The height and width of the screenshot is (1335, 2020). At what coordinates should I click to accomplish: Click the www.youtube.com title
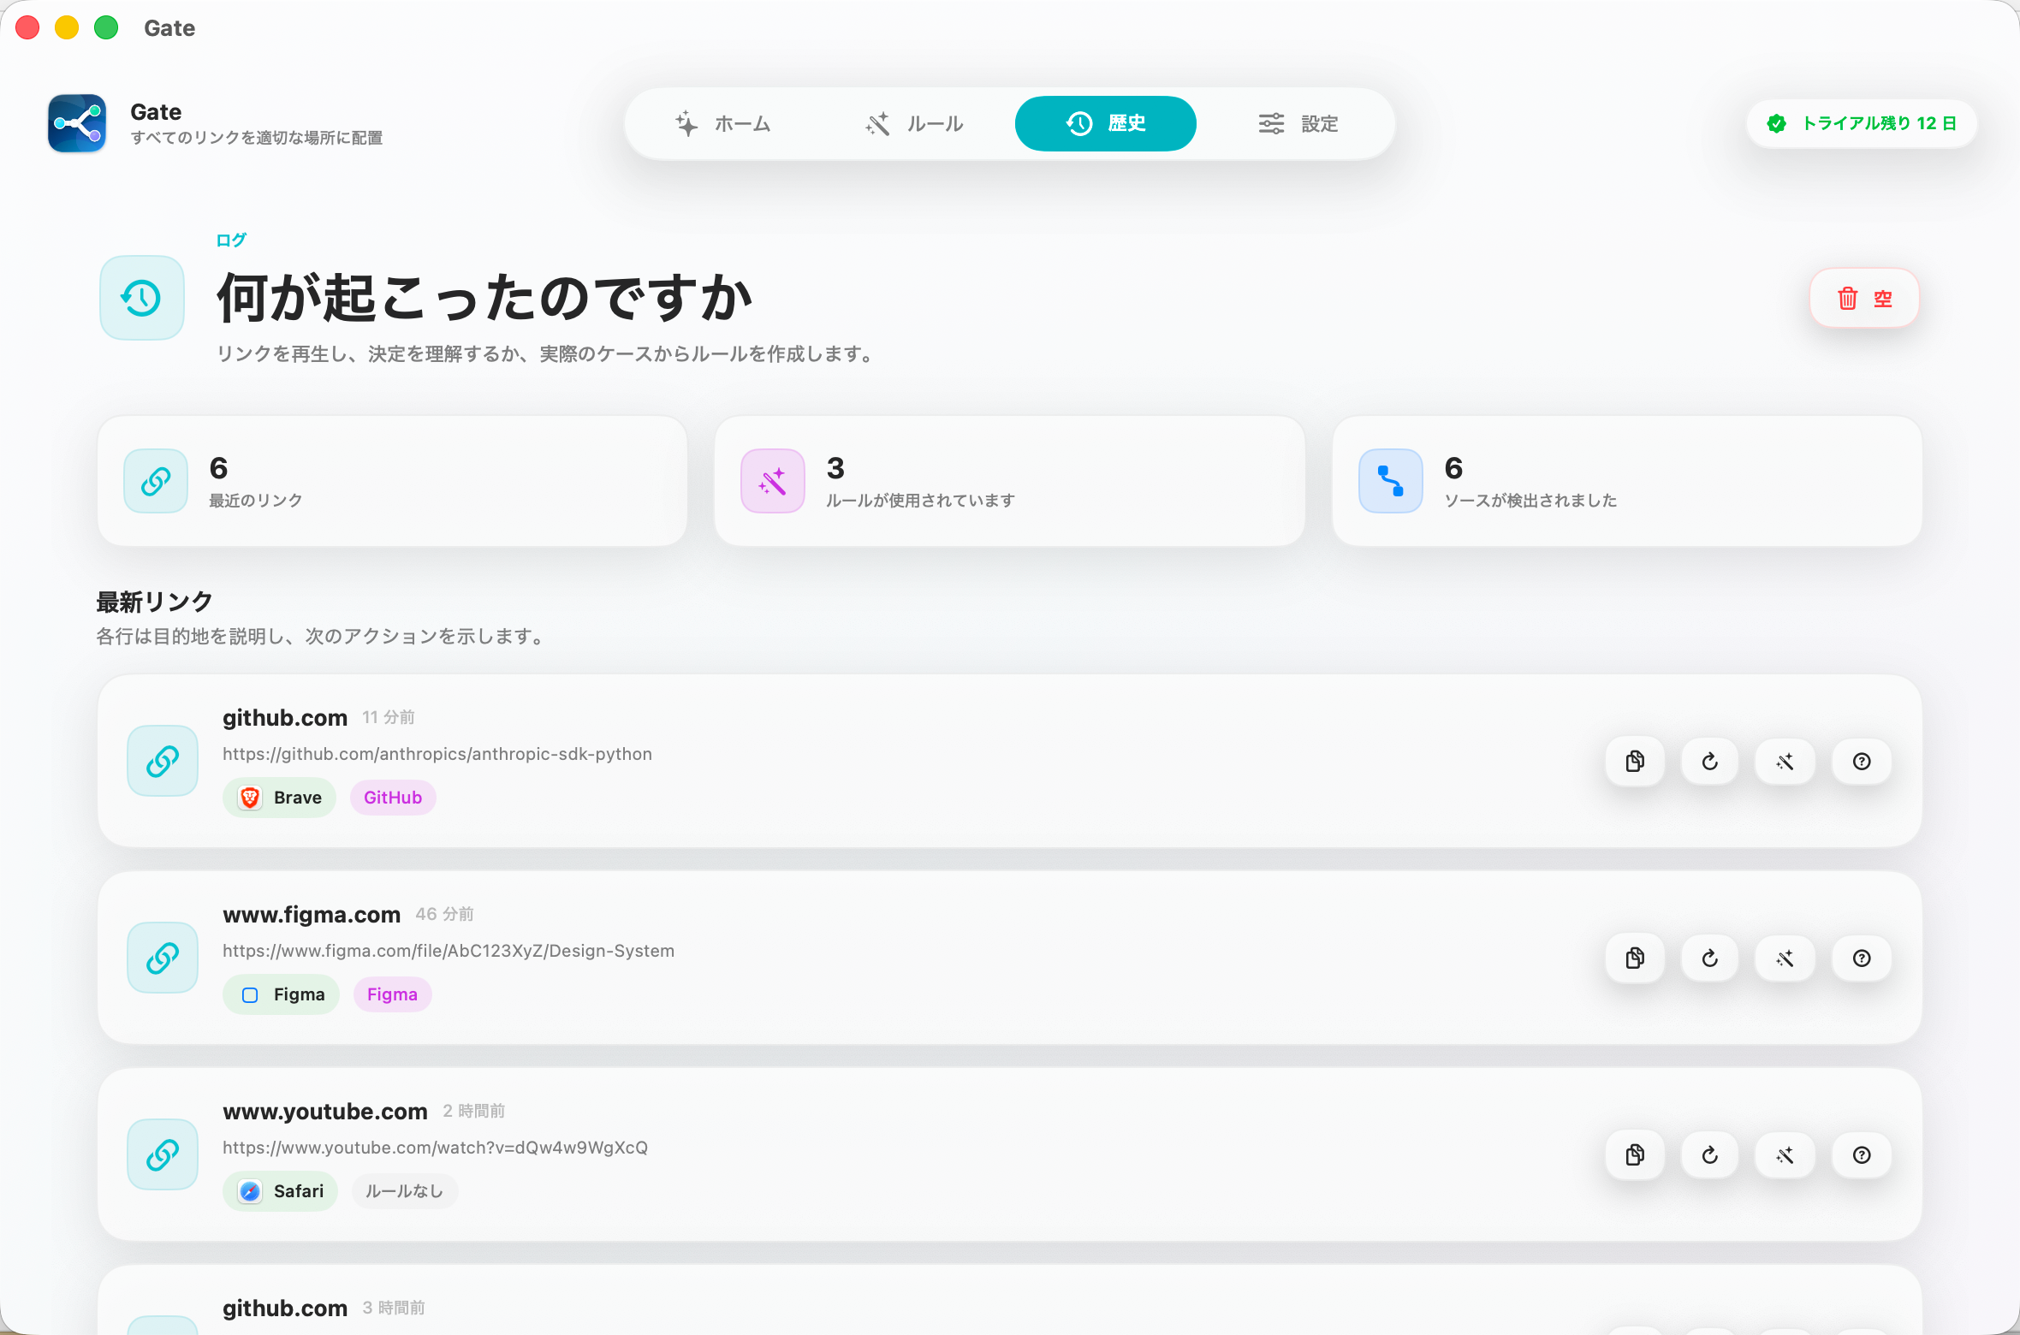325,1111
